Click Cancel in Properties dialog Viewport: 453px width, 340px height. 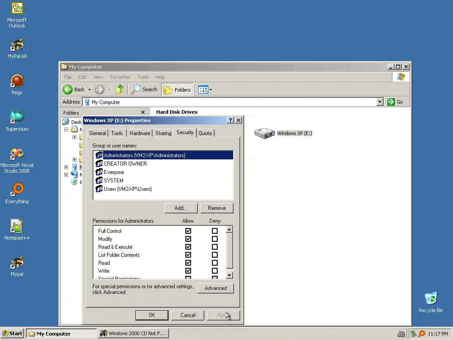pos(188,315)
